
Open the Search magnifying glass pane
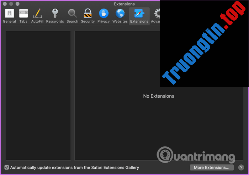72,16
